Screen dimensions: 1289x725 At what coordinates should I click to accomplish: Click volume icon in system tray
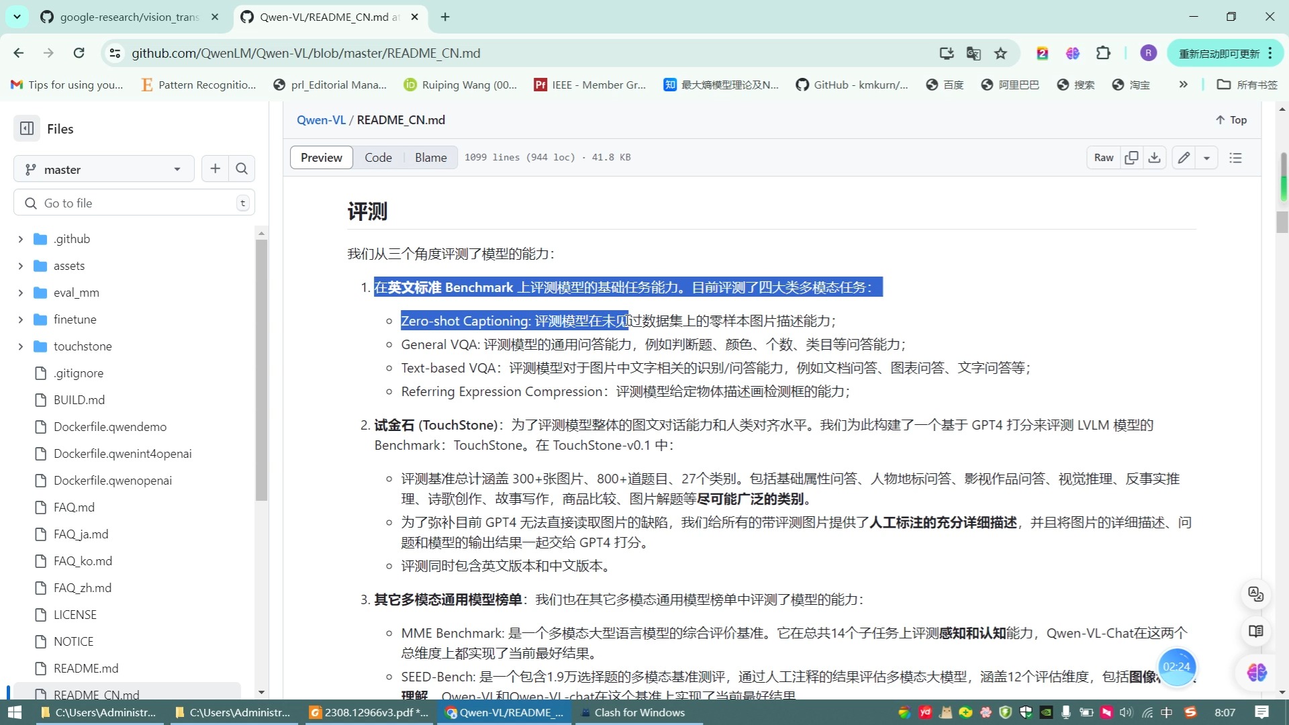click(x=1126, y=712)
